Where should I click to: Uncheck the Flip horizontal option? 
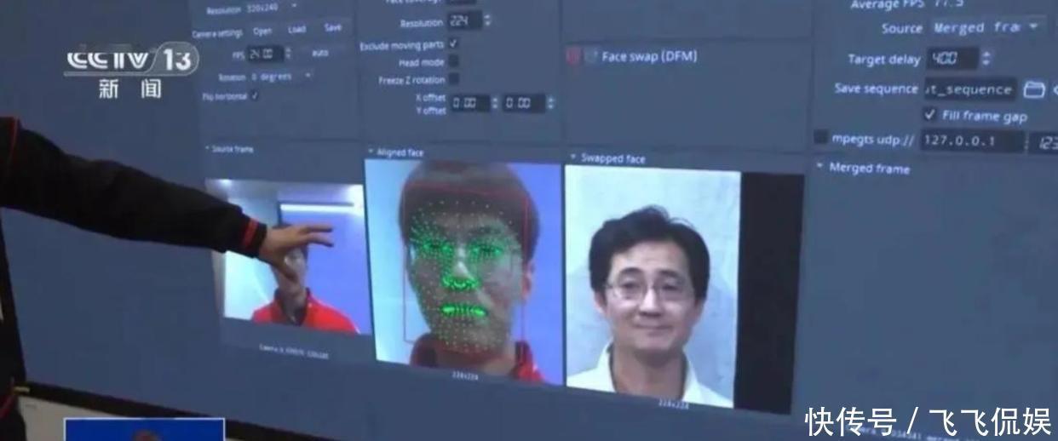[254, 96]
